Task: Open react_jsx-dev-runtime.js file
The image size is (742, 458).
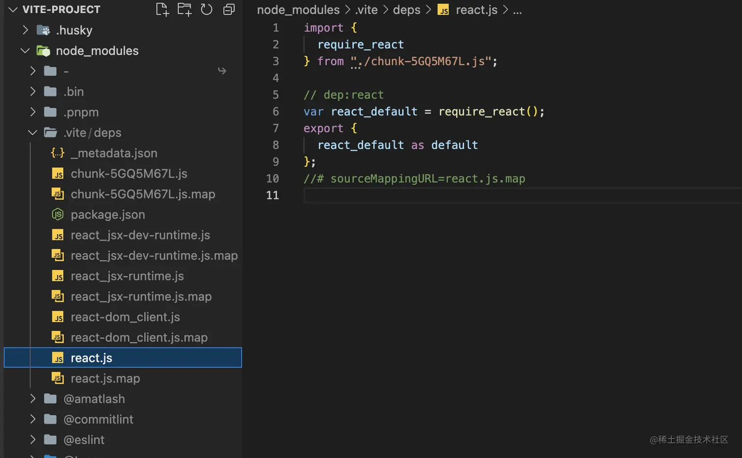Action: (x=140, y=235)
